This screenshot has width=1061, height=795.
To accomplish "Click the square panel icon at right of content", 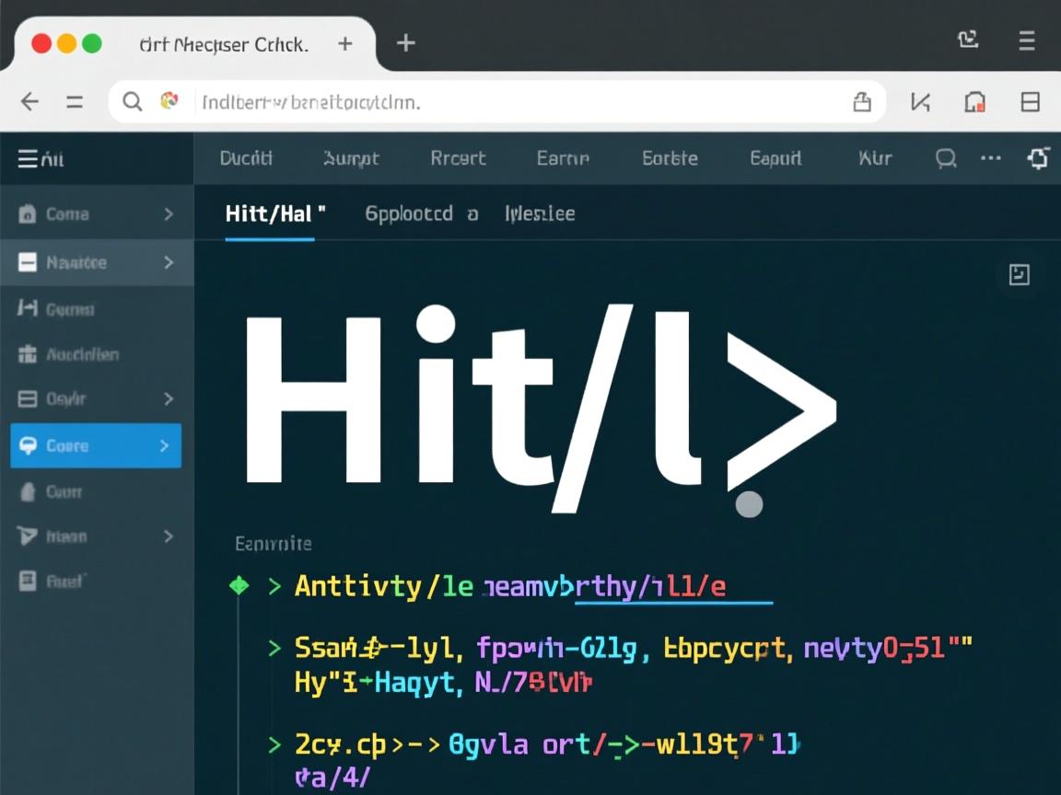I will (1019, 274).
